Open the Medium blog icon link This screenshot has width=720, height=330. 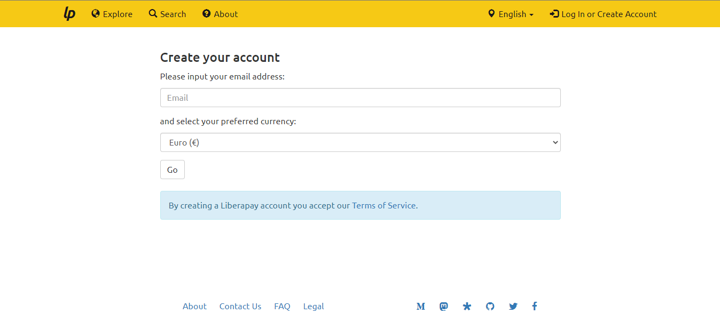point(421,307)
